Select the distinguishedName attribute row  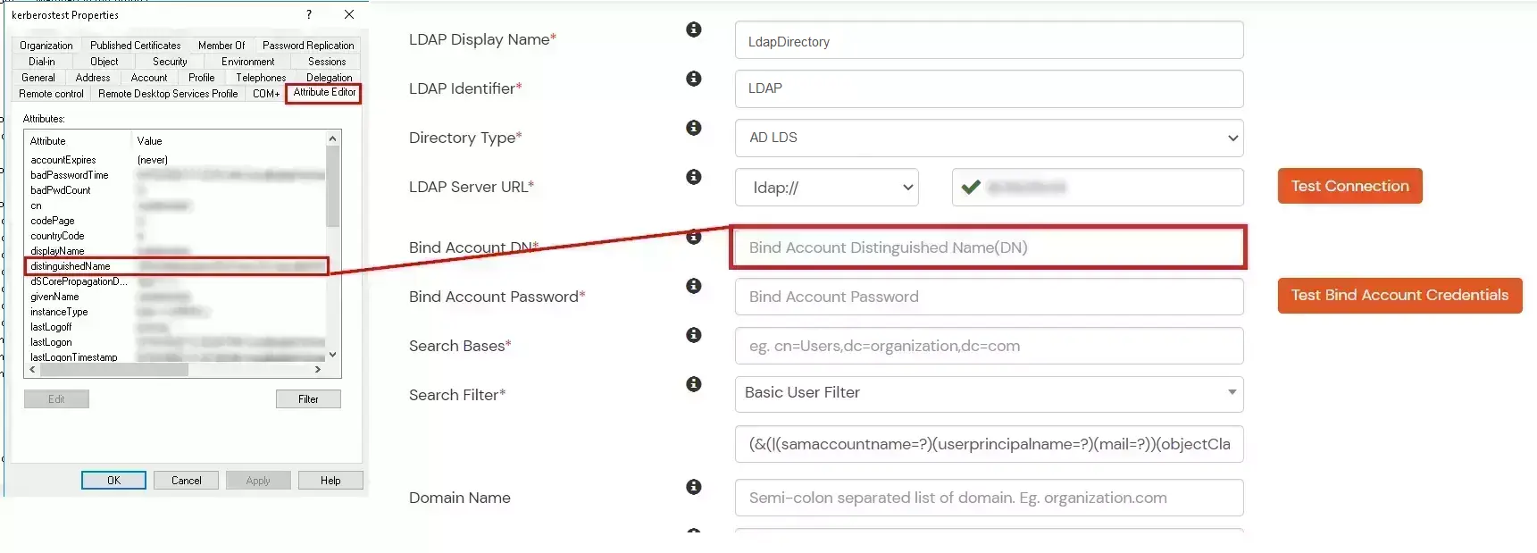point(177,266)
